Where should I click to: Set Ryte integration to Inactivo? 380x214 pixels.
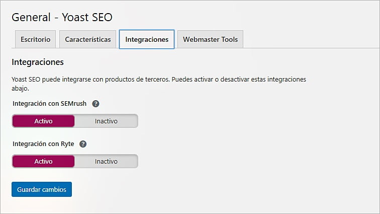[106, 161]
